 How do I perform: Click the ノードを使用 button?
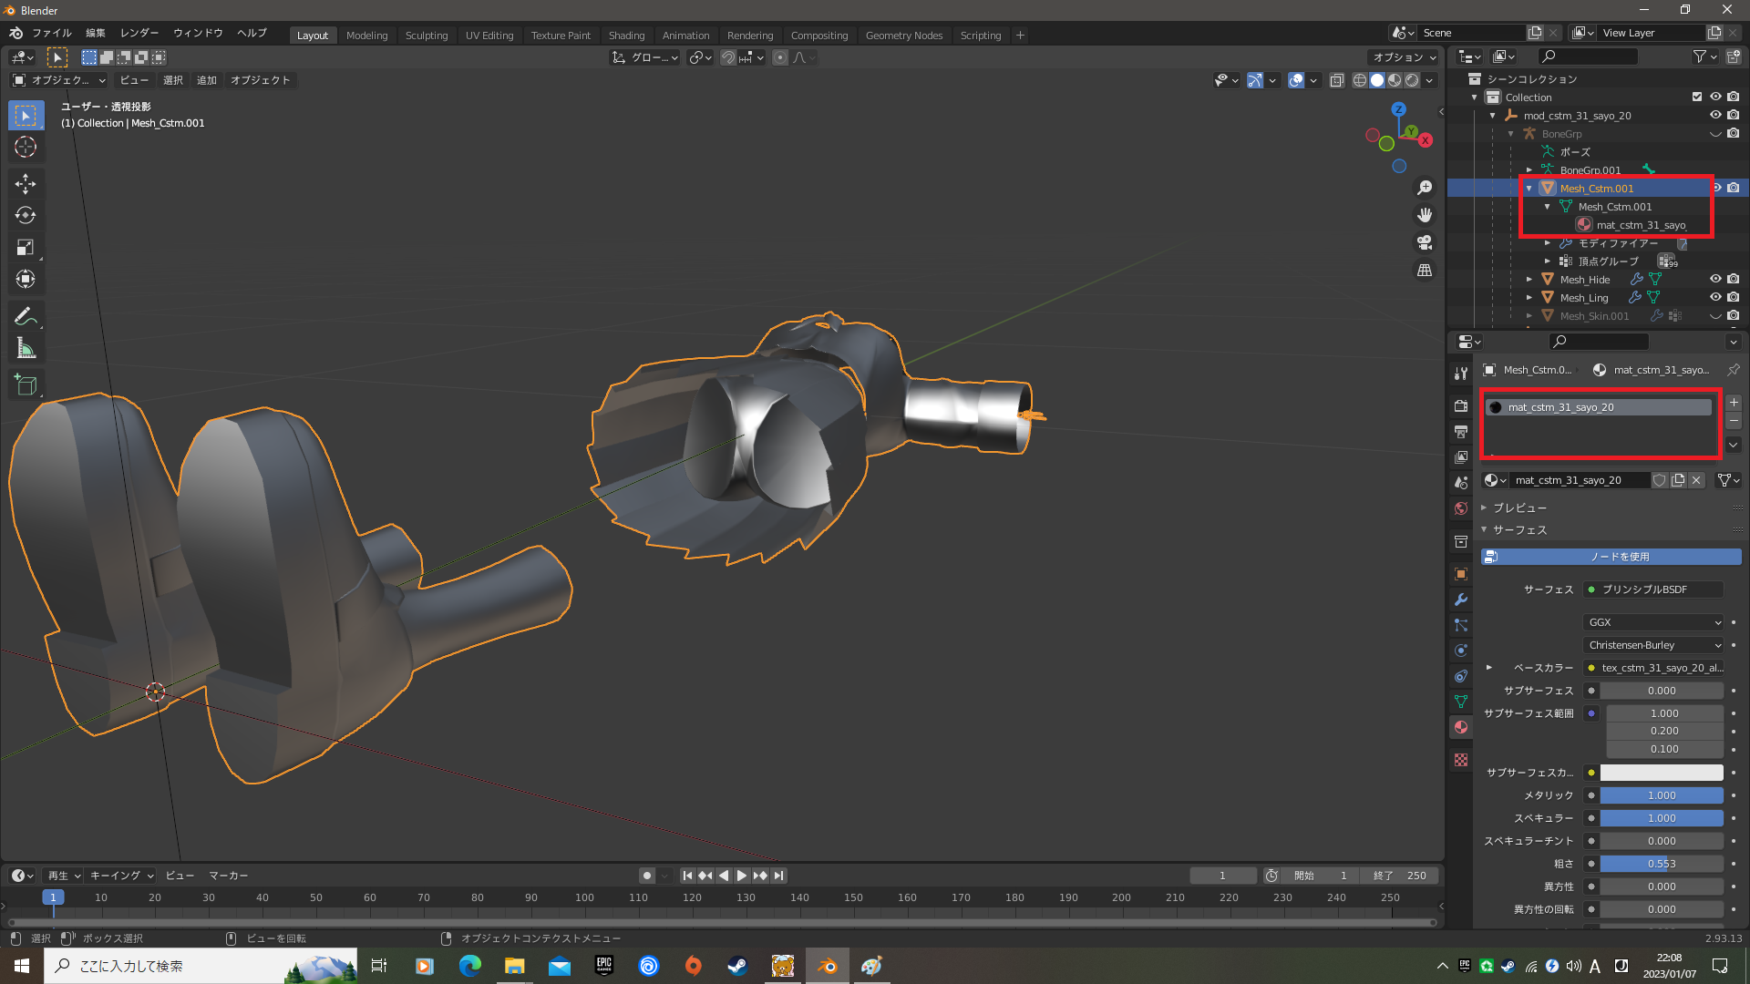tap(1611, 557)
